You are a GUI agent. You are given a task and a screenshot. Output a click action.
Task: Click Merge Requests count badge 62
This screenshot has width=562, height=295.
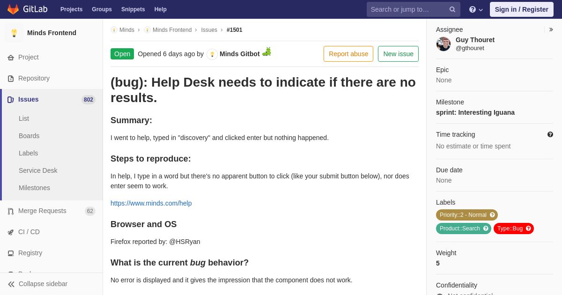(90, 211)
